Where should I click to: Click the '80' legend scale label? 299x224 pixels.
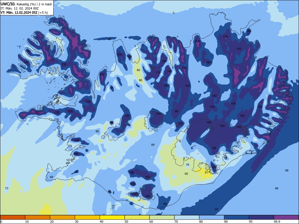201,222
